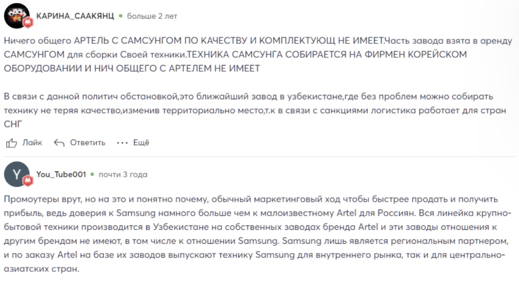Open the round Y avatar of You_Tube001
Image resolution: width=519 pixels, height=282 pixels.
[x=17, y=174]
